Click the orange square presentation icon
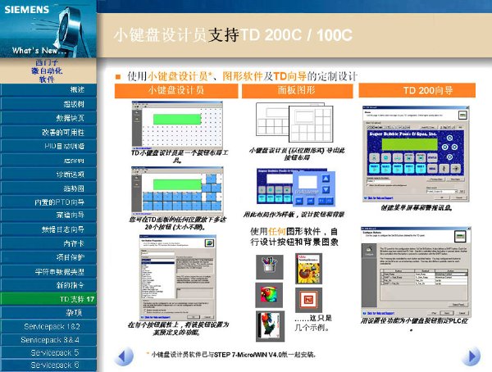492x372 pixels. click(x=309, y=300)
